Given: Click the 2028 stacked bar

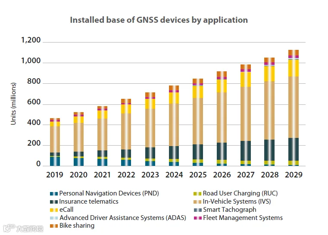Looking at the screenshot, I should click(269, 112).
